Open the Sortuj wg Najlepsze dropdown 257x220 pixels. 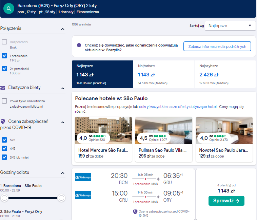coord(230,25)
